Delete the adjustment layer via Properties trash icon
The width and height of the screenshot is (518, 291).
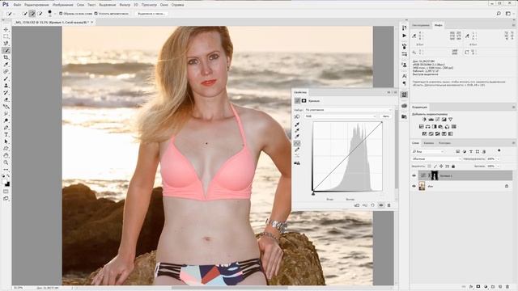388,205
